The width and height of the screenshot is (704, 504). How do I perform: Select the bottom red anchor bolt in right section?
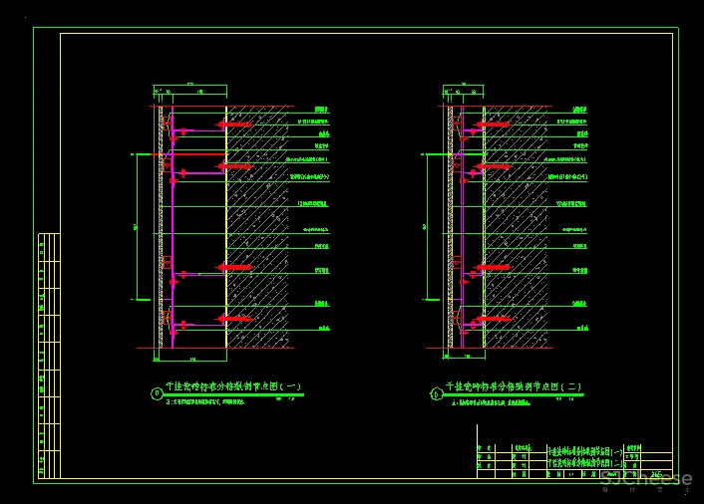493,319
